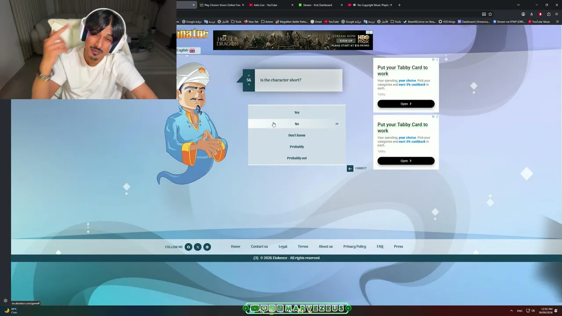Open the Press footer link
The height and width of the screenshot is (316, 562).
[x=398, y=247]
